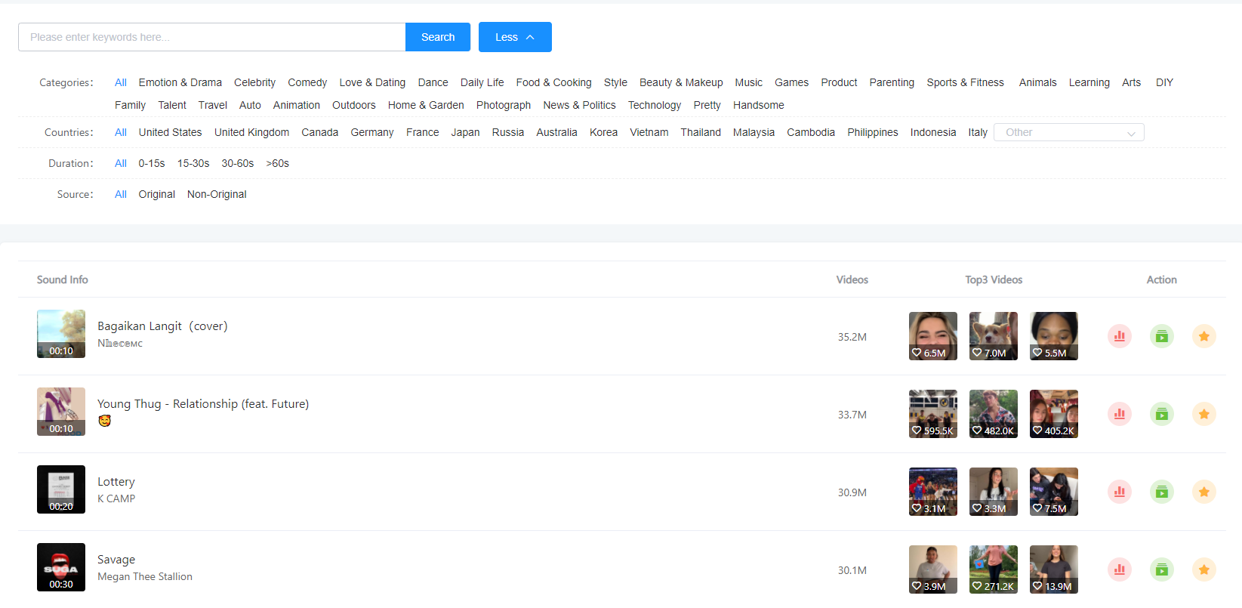This screenshot has width=1242, height=608.
Task: Favorite Bagaikan Langit with star icon
Action: (1204, 336)
